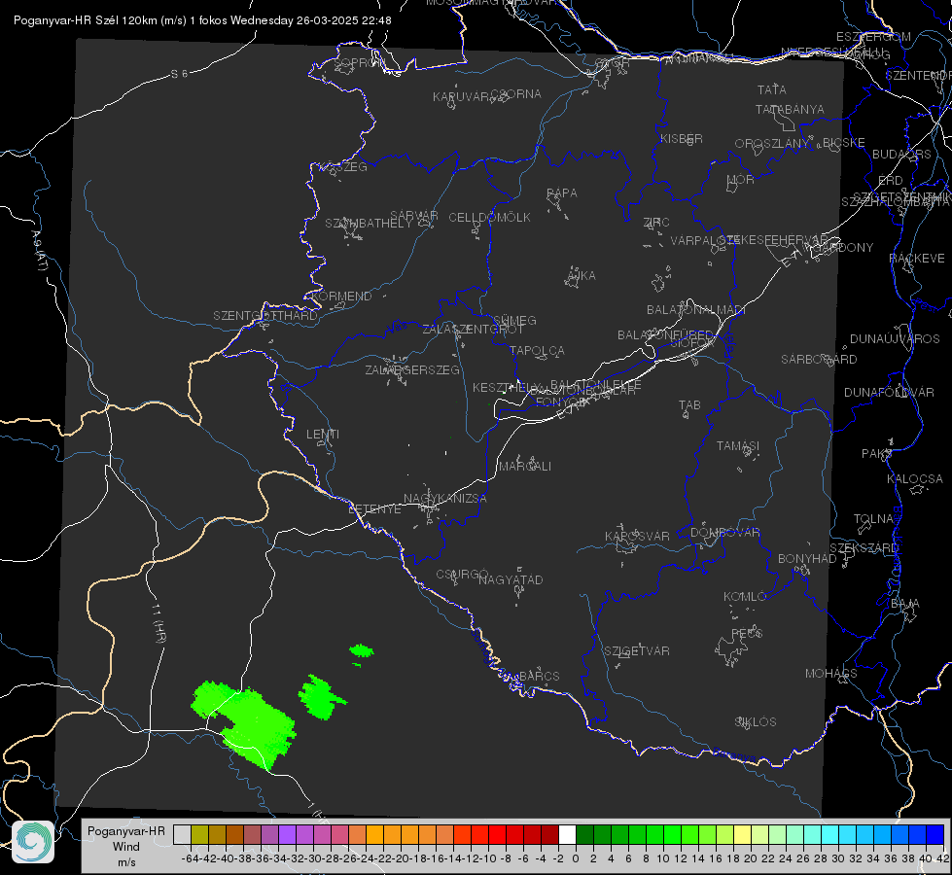Image resolution: width=952 pixels, height=875 pixels.
Task: Select the SZENTGOTTHARD town label
Action: [265, 316]
